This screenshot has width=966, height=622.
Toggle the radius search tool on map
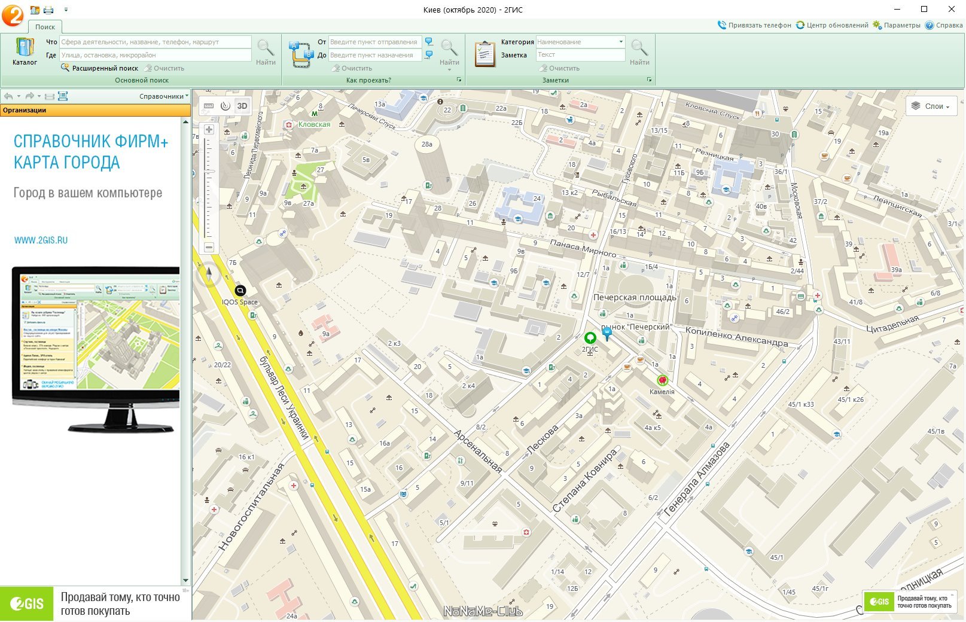pyautogui.click(x=225, y=106)
